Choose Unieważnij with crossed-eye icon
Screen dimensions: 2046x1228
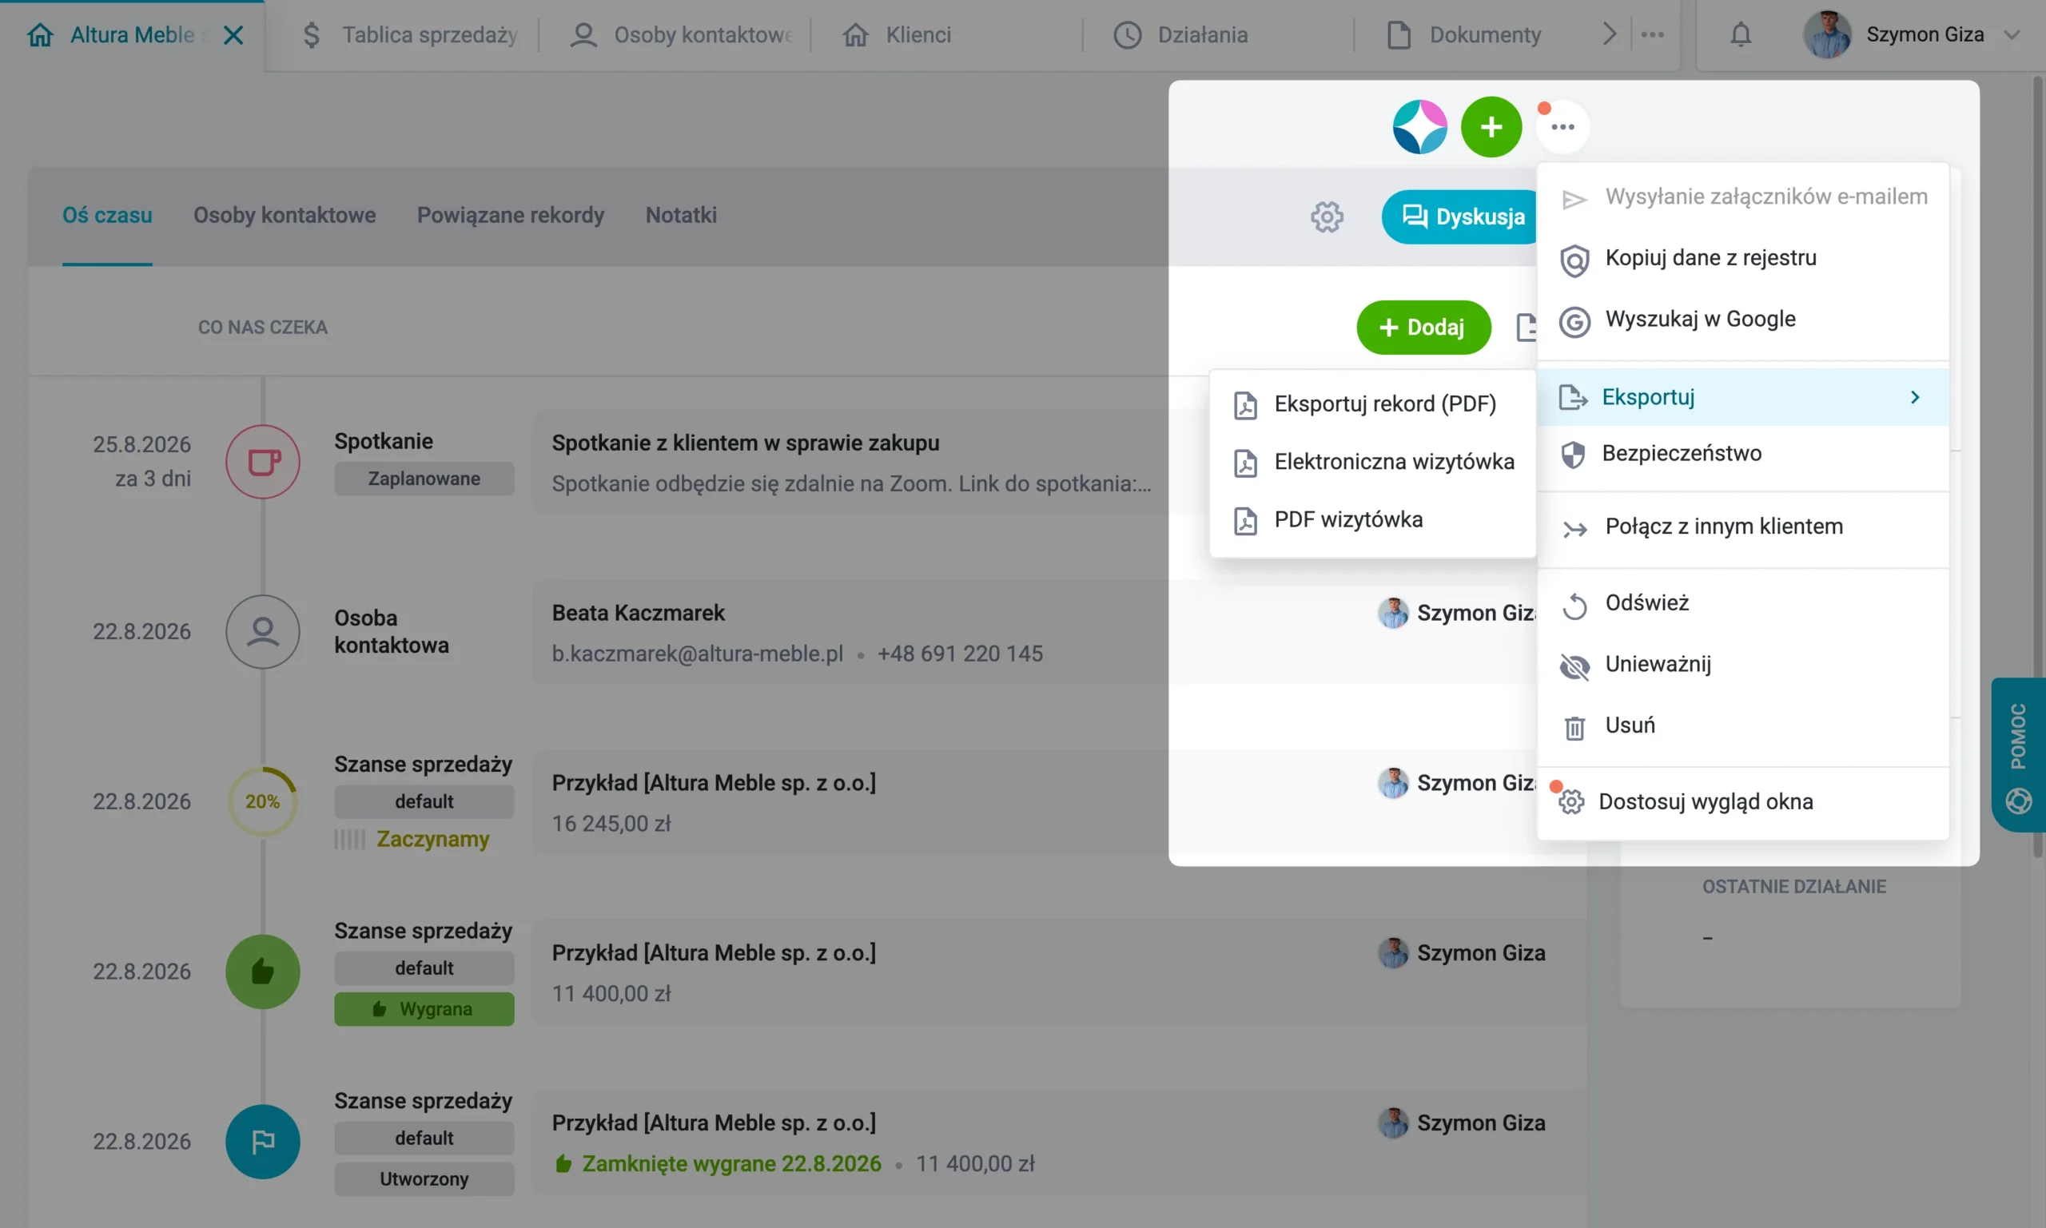(1742, 665)
